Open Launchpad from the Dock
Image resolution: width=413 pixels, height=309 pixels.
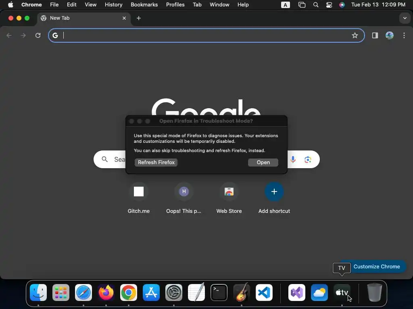(x=61, y=293)
